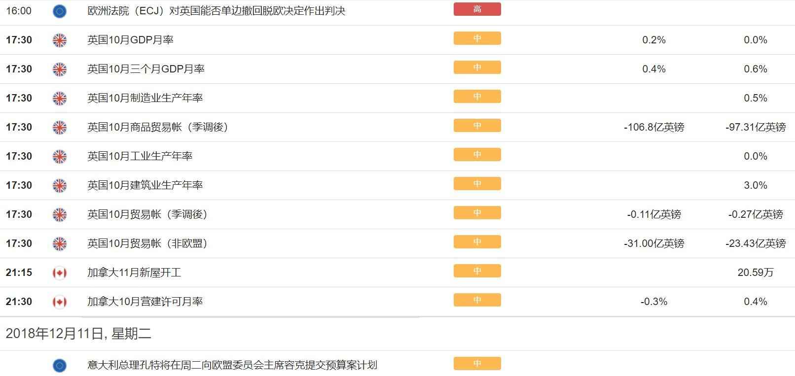Click the -106.8亿英镑 forecast value
795x376 pixels.
[654, 127]
